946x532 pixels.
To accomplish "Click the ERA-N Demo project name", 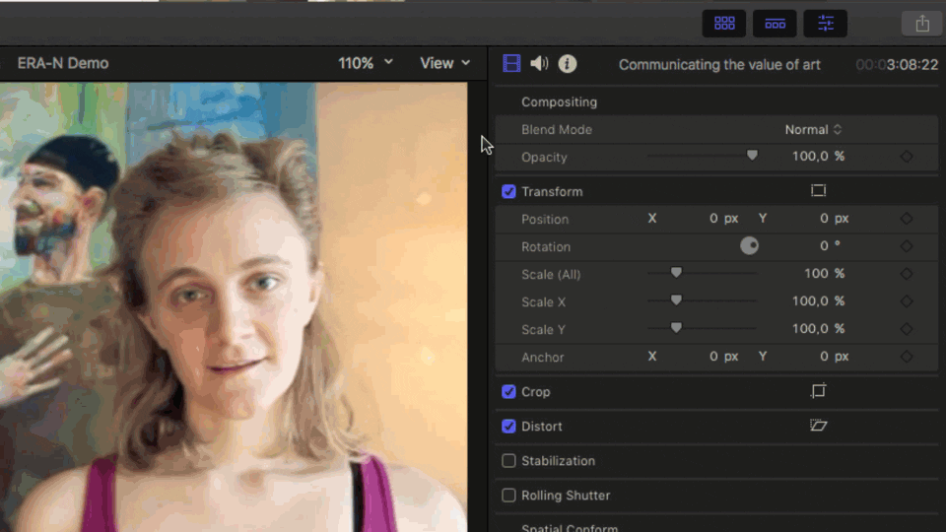I will click(63, 63).
